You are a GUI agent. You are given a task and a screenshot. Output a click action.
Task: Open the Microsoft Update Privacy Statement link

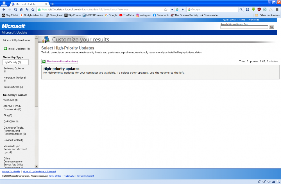tap(39, 171)
